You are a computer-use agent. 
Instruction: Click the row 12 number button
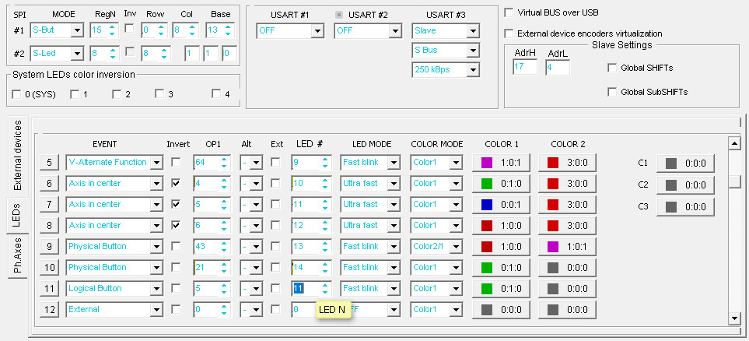click(x=49, y=309)
